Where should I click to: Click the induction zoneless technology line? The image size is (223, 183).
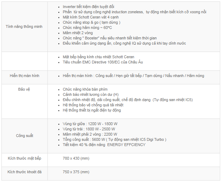[x=135, y=12]
